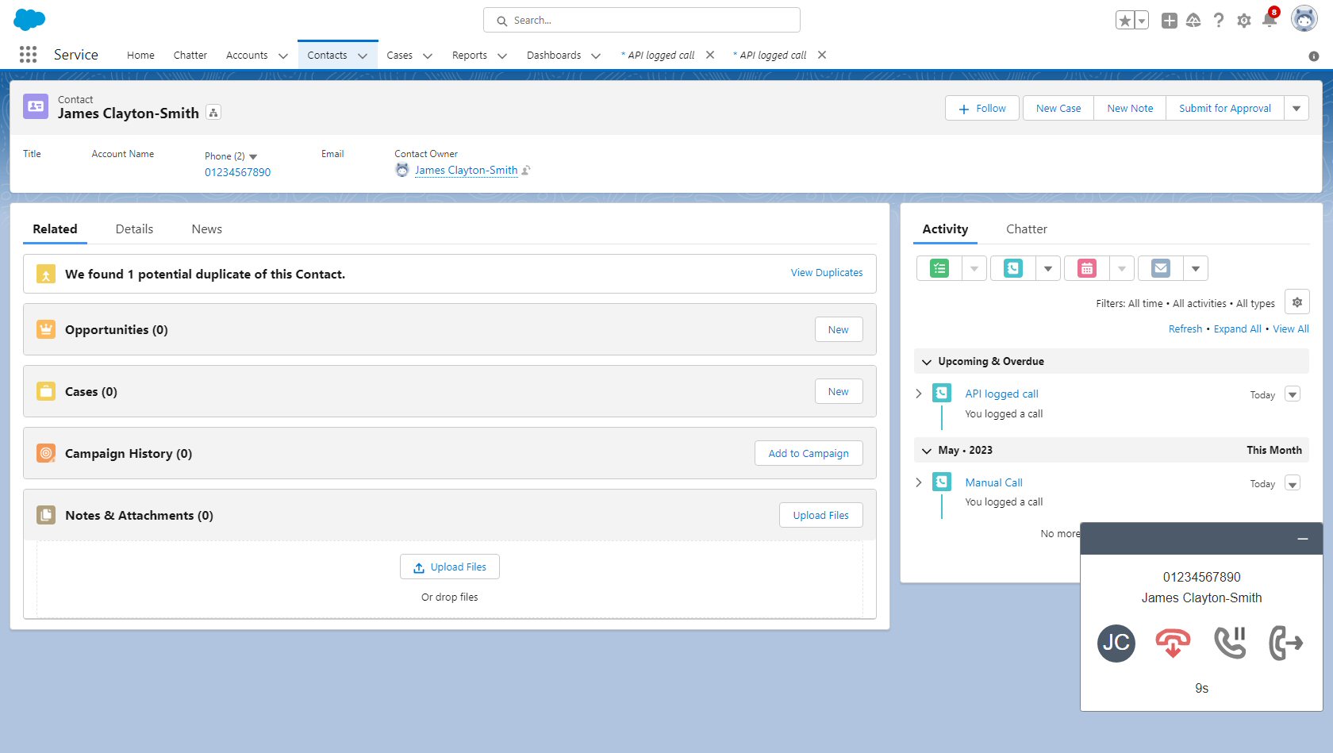This screenshot has width=1333, height=753.
Task: Put call on hold
Action: [1230, 643]
